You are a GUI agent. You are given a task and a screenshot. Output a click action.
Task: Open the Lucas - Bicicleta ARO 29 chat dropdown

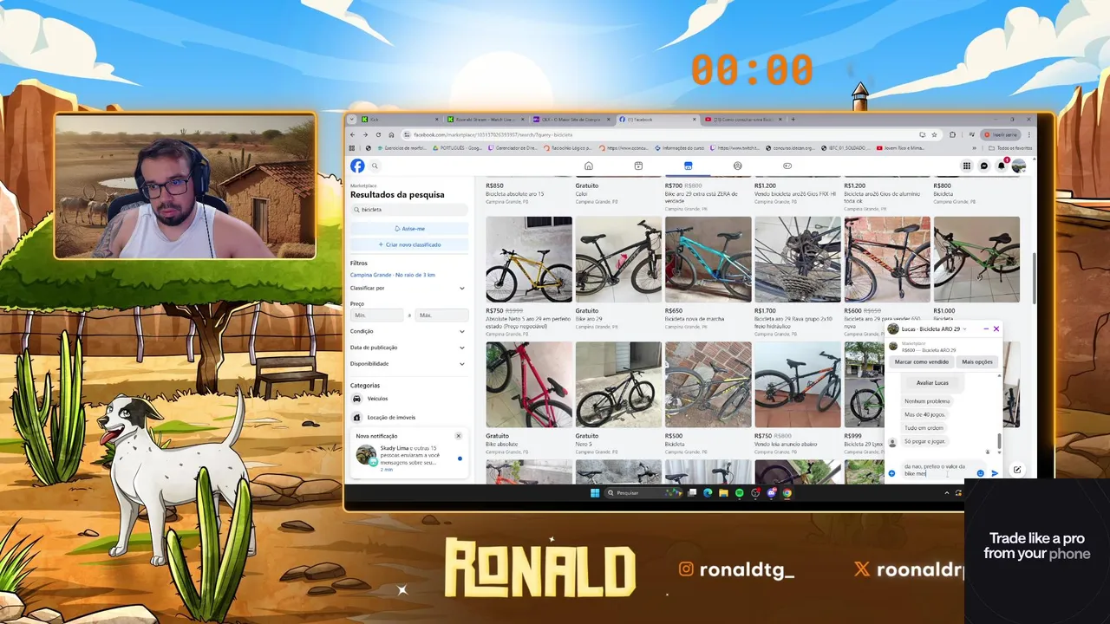tap(933, 329)
